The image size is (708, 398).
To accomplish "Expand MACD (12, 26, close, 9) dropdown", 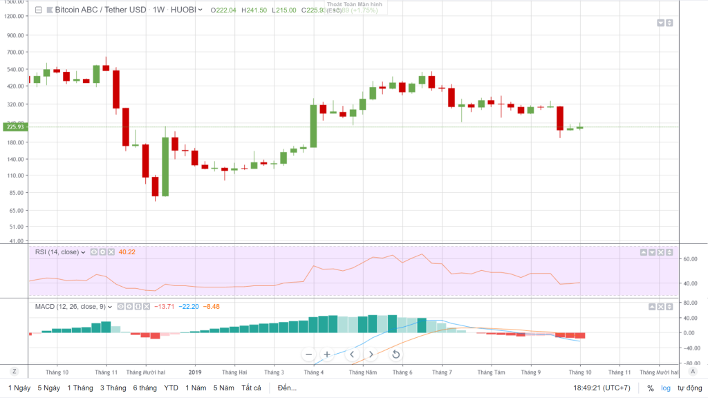I will (x=109, y=306).
